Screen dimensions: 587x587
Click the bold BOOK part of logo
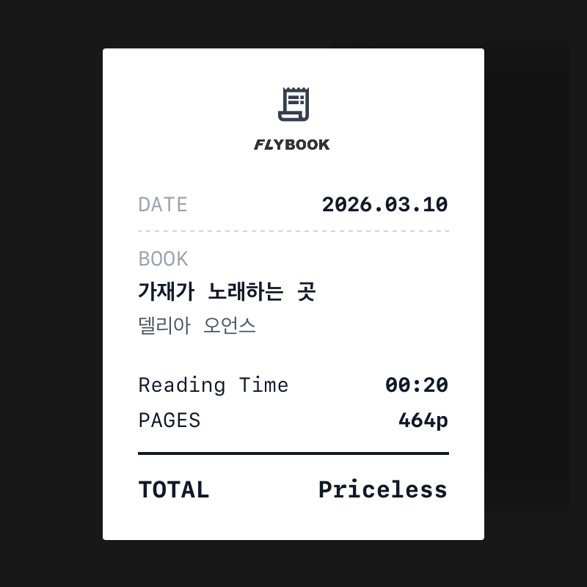(307, 145)
